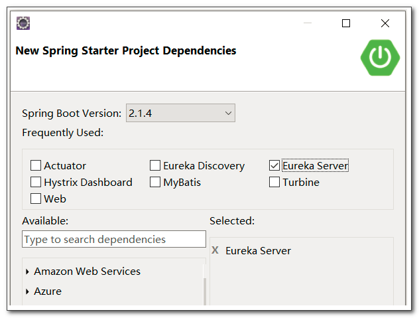Click the search dependencies text field
This screenshot has width=419, height=318.
click(x=114, y=240)
